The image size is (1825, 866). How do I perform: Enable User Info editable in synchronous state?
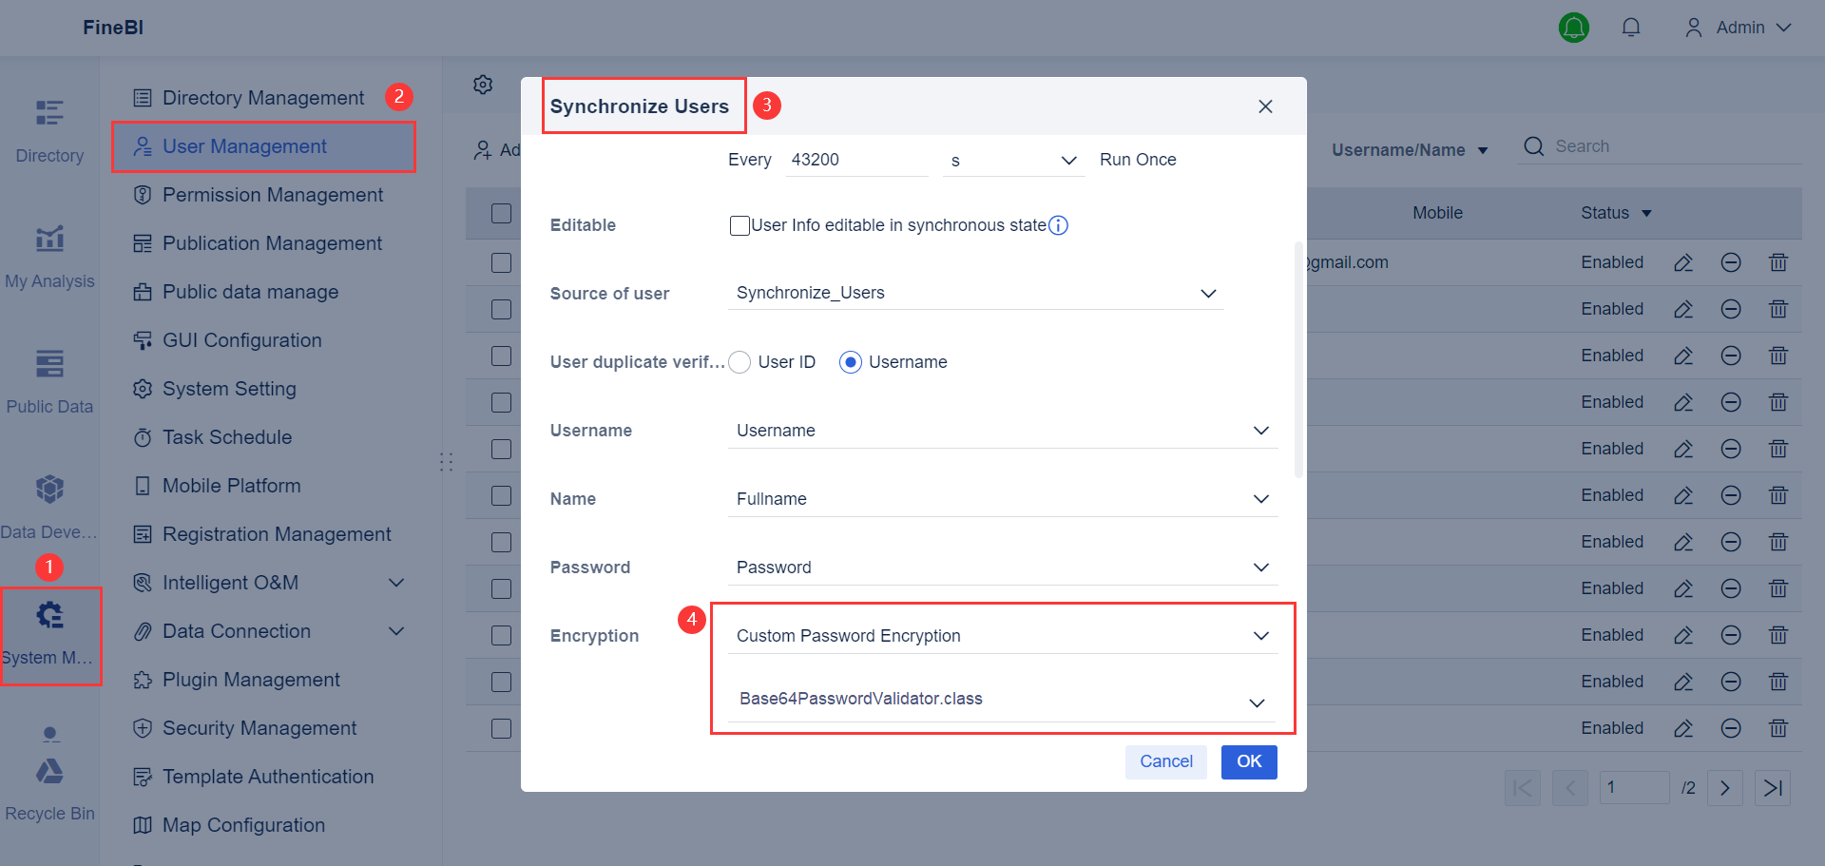click(740, 225)
